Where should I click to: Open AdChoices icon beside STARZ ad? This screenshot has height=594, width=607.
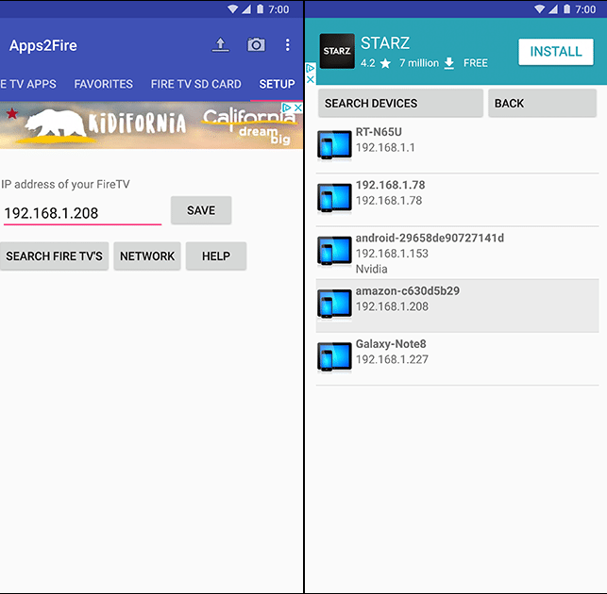point(311,69)
